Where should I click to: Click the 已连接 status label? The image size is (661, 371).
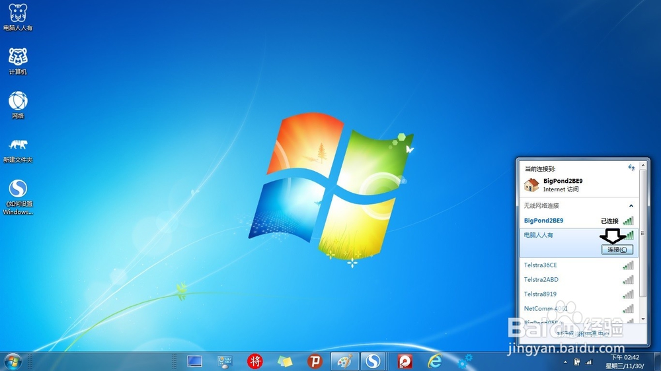(x=609, y=221)
